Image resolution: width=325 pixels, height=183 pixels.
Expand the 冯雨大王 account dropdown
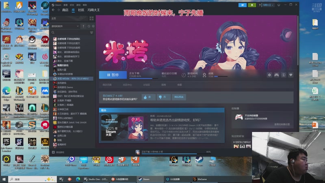click(268, 5)
